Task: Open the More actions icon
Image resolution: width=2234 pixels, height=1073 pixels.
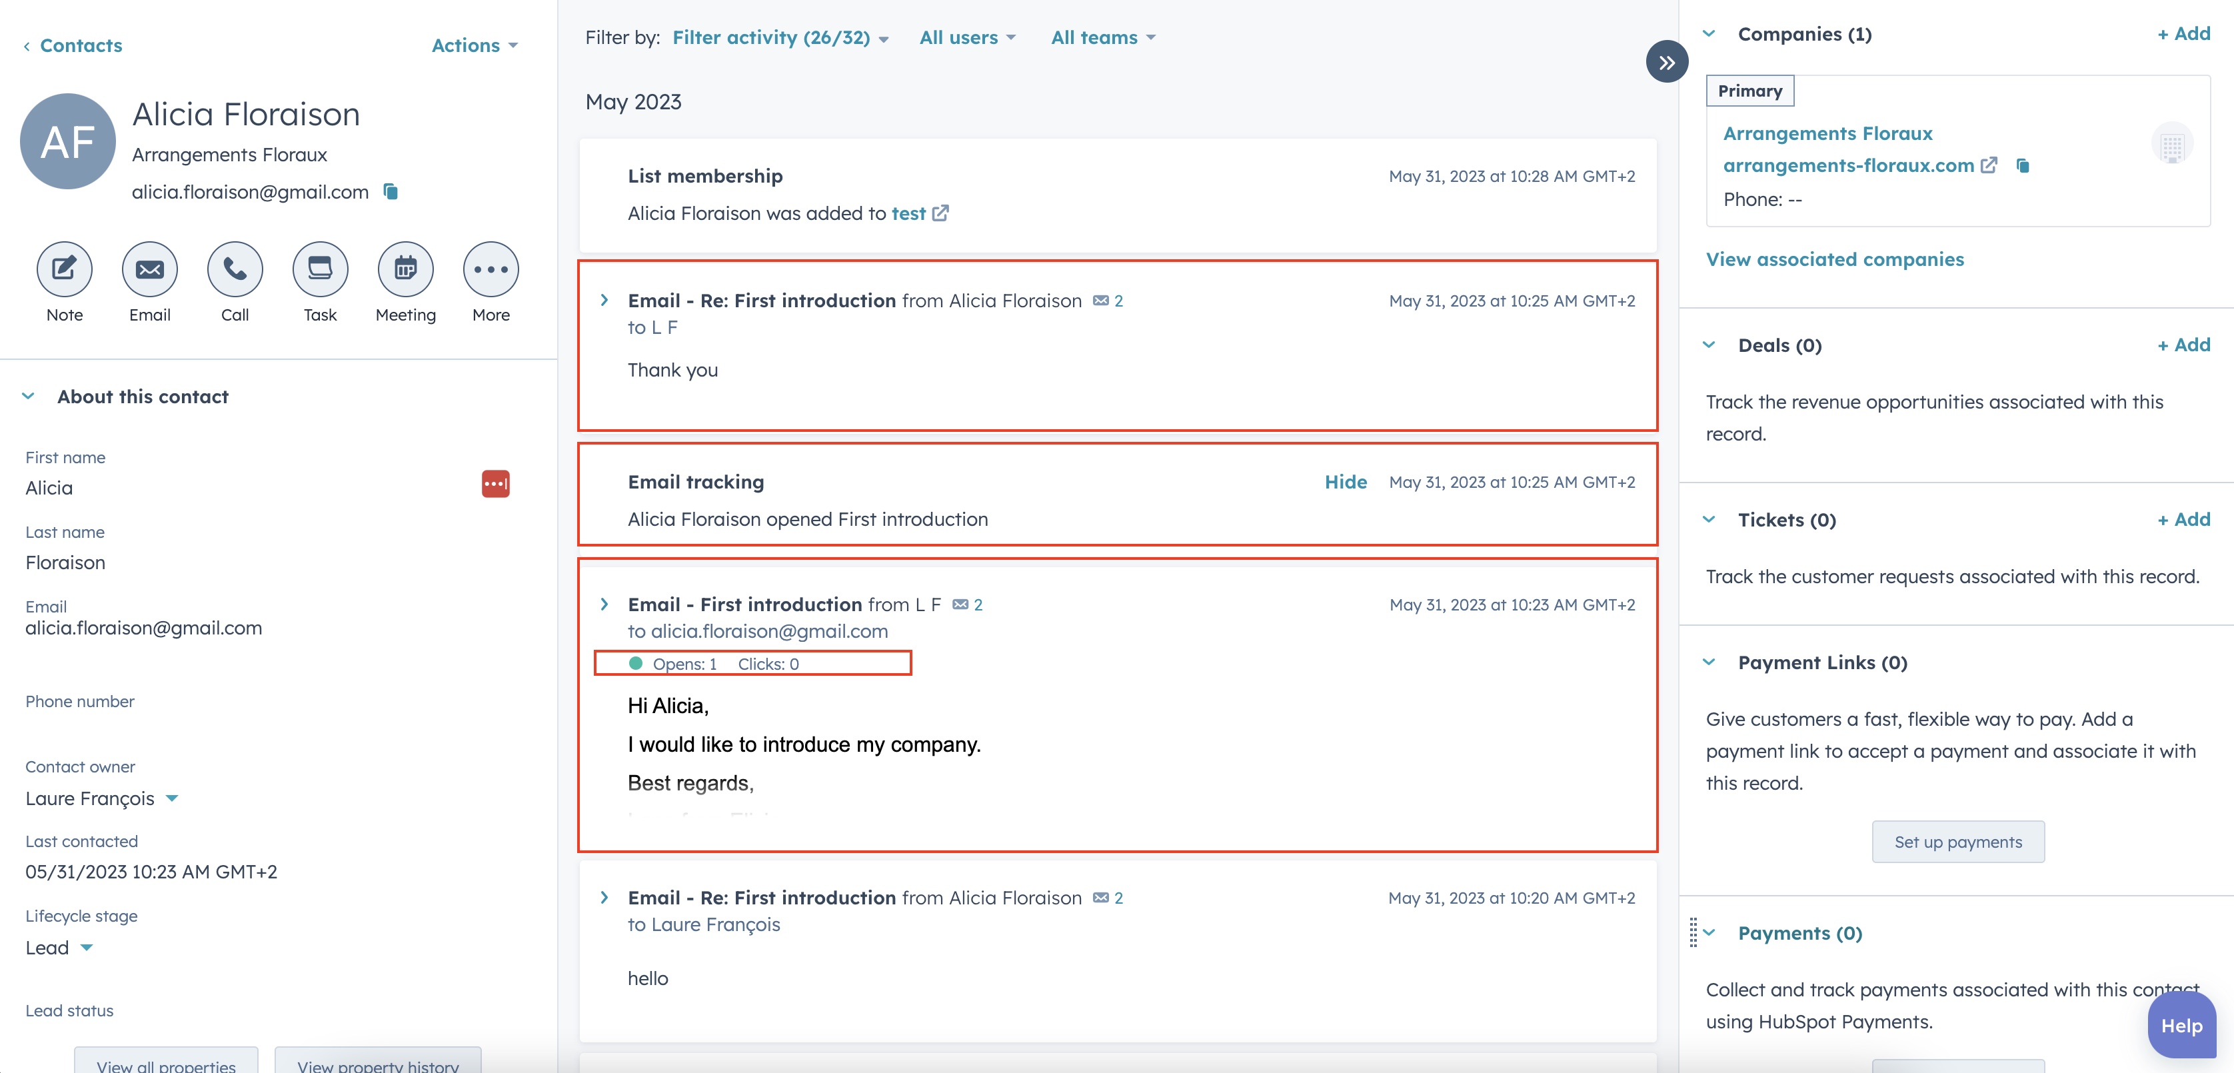Action: [490, 269]
